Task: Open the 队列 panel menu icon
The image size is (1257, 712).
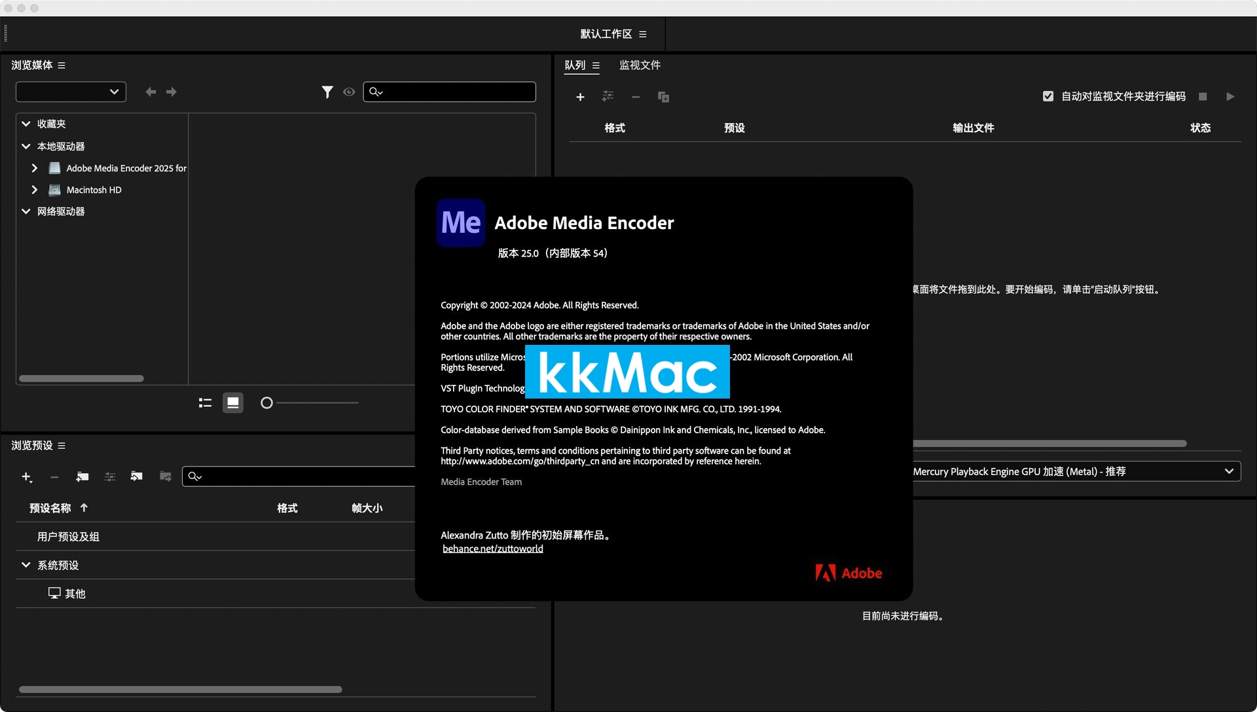Action: point(596,65)
